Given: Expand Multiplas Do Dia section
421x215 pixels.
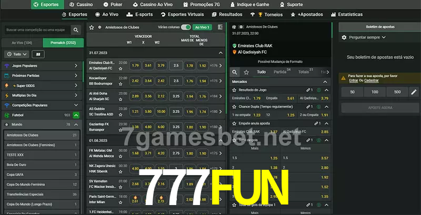Looking at the screenshot, I should tap(76, 96).
